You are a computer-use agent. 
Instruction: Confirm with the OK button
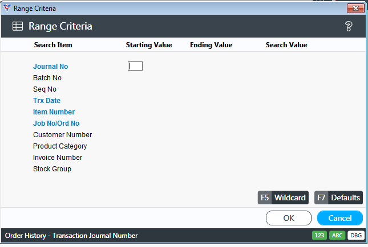click(x=289, y=218)
